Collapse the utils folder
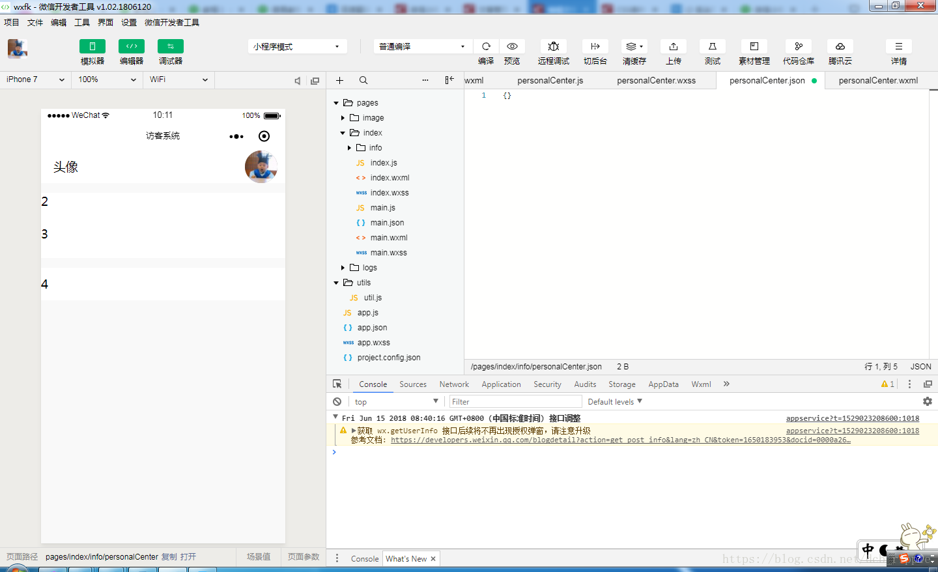Image resolution: width=938 pixels, height=572 pixels. pyautogui.click(x=336, y=283)
